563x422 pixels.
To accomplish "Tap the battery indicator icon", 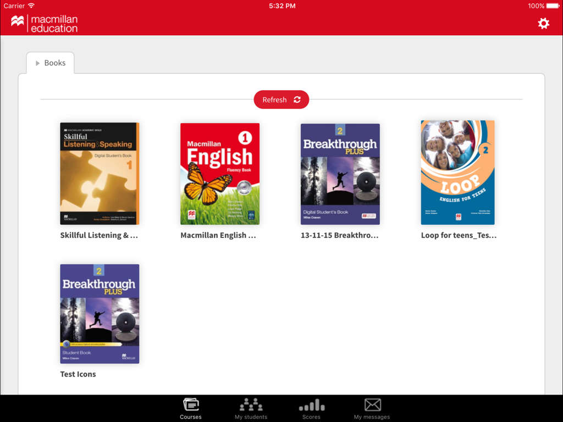I will coord(553,6).
